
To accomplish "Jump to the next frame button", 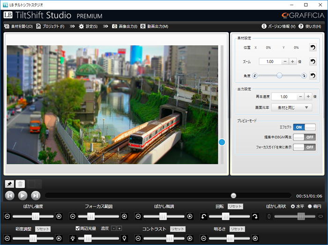I will pyautogui.click(x=36, y=195).
